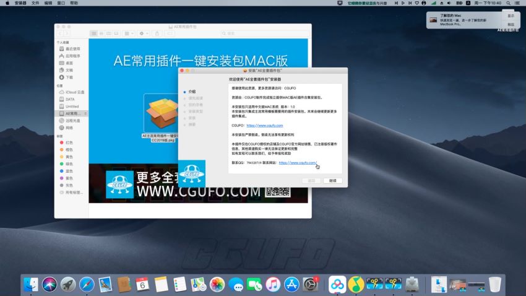Select gallery view in Finder toolbar
Image resolution: width=526 pixels, height=296 pixels.
coord(116,33)
